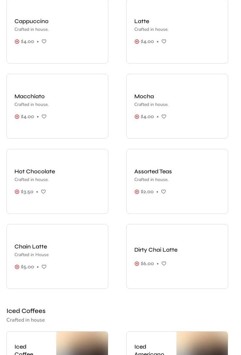Add Dirty Chai Latte to order
241x355 pixels.
(137, 264)
